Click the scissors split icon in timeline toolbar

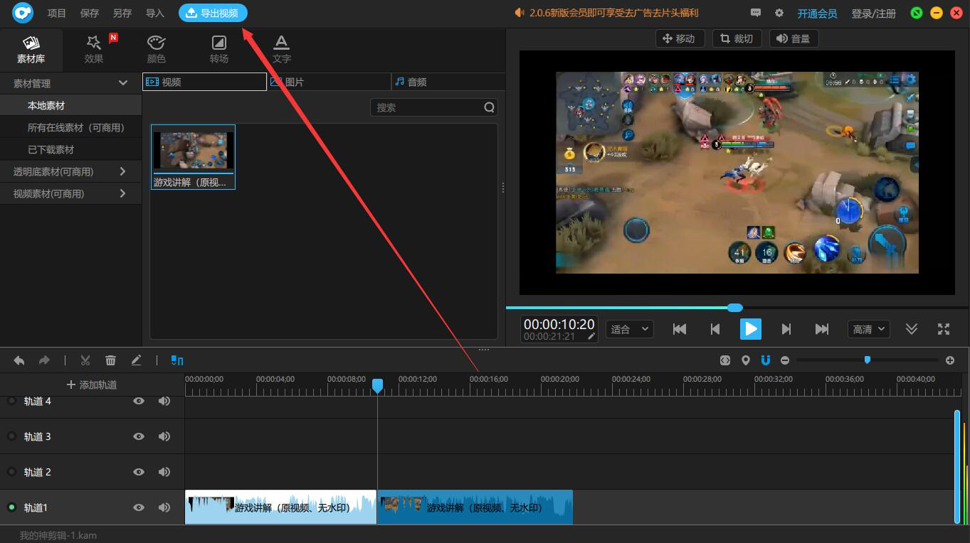tap(85, 360)
